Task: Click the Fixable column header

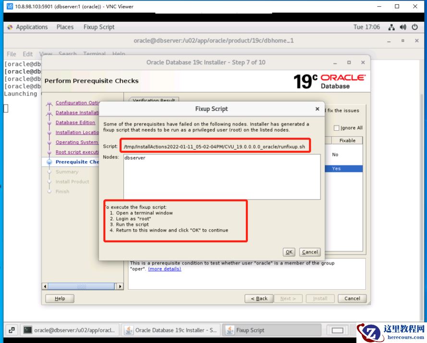Action: tap(347, 140)
